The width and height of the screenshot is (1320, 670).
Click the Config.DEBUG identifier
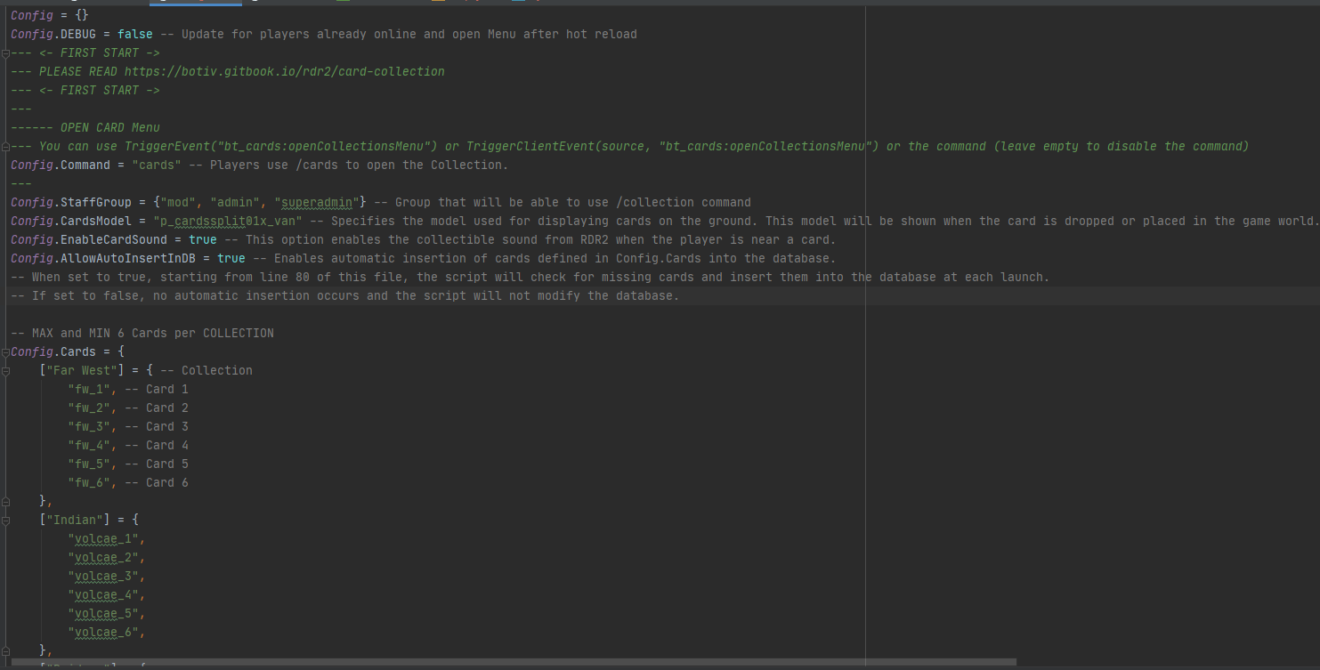coord(53,34)
